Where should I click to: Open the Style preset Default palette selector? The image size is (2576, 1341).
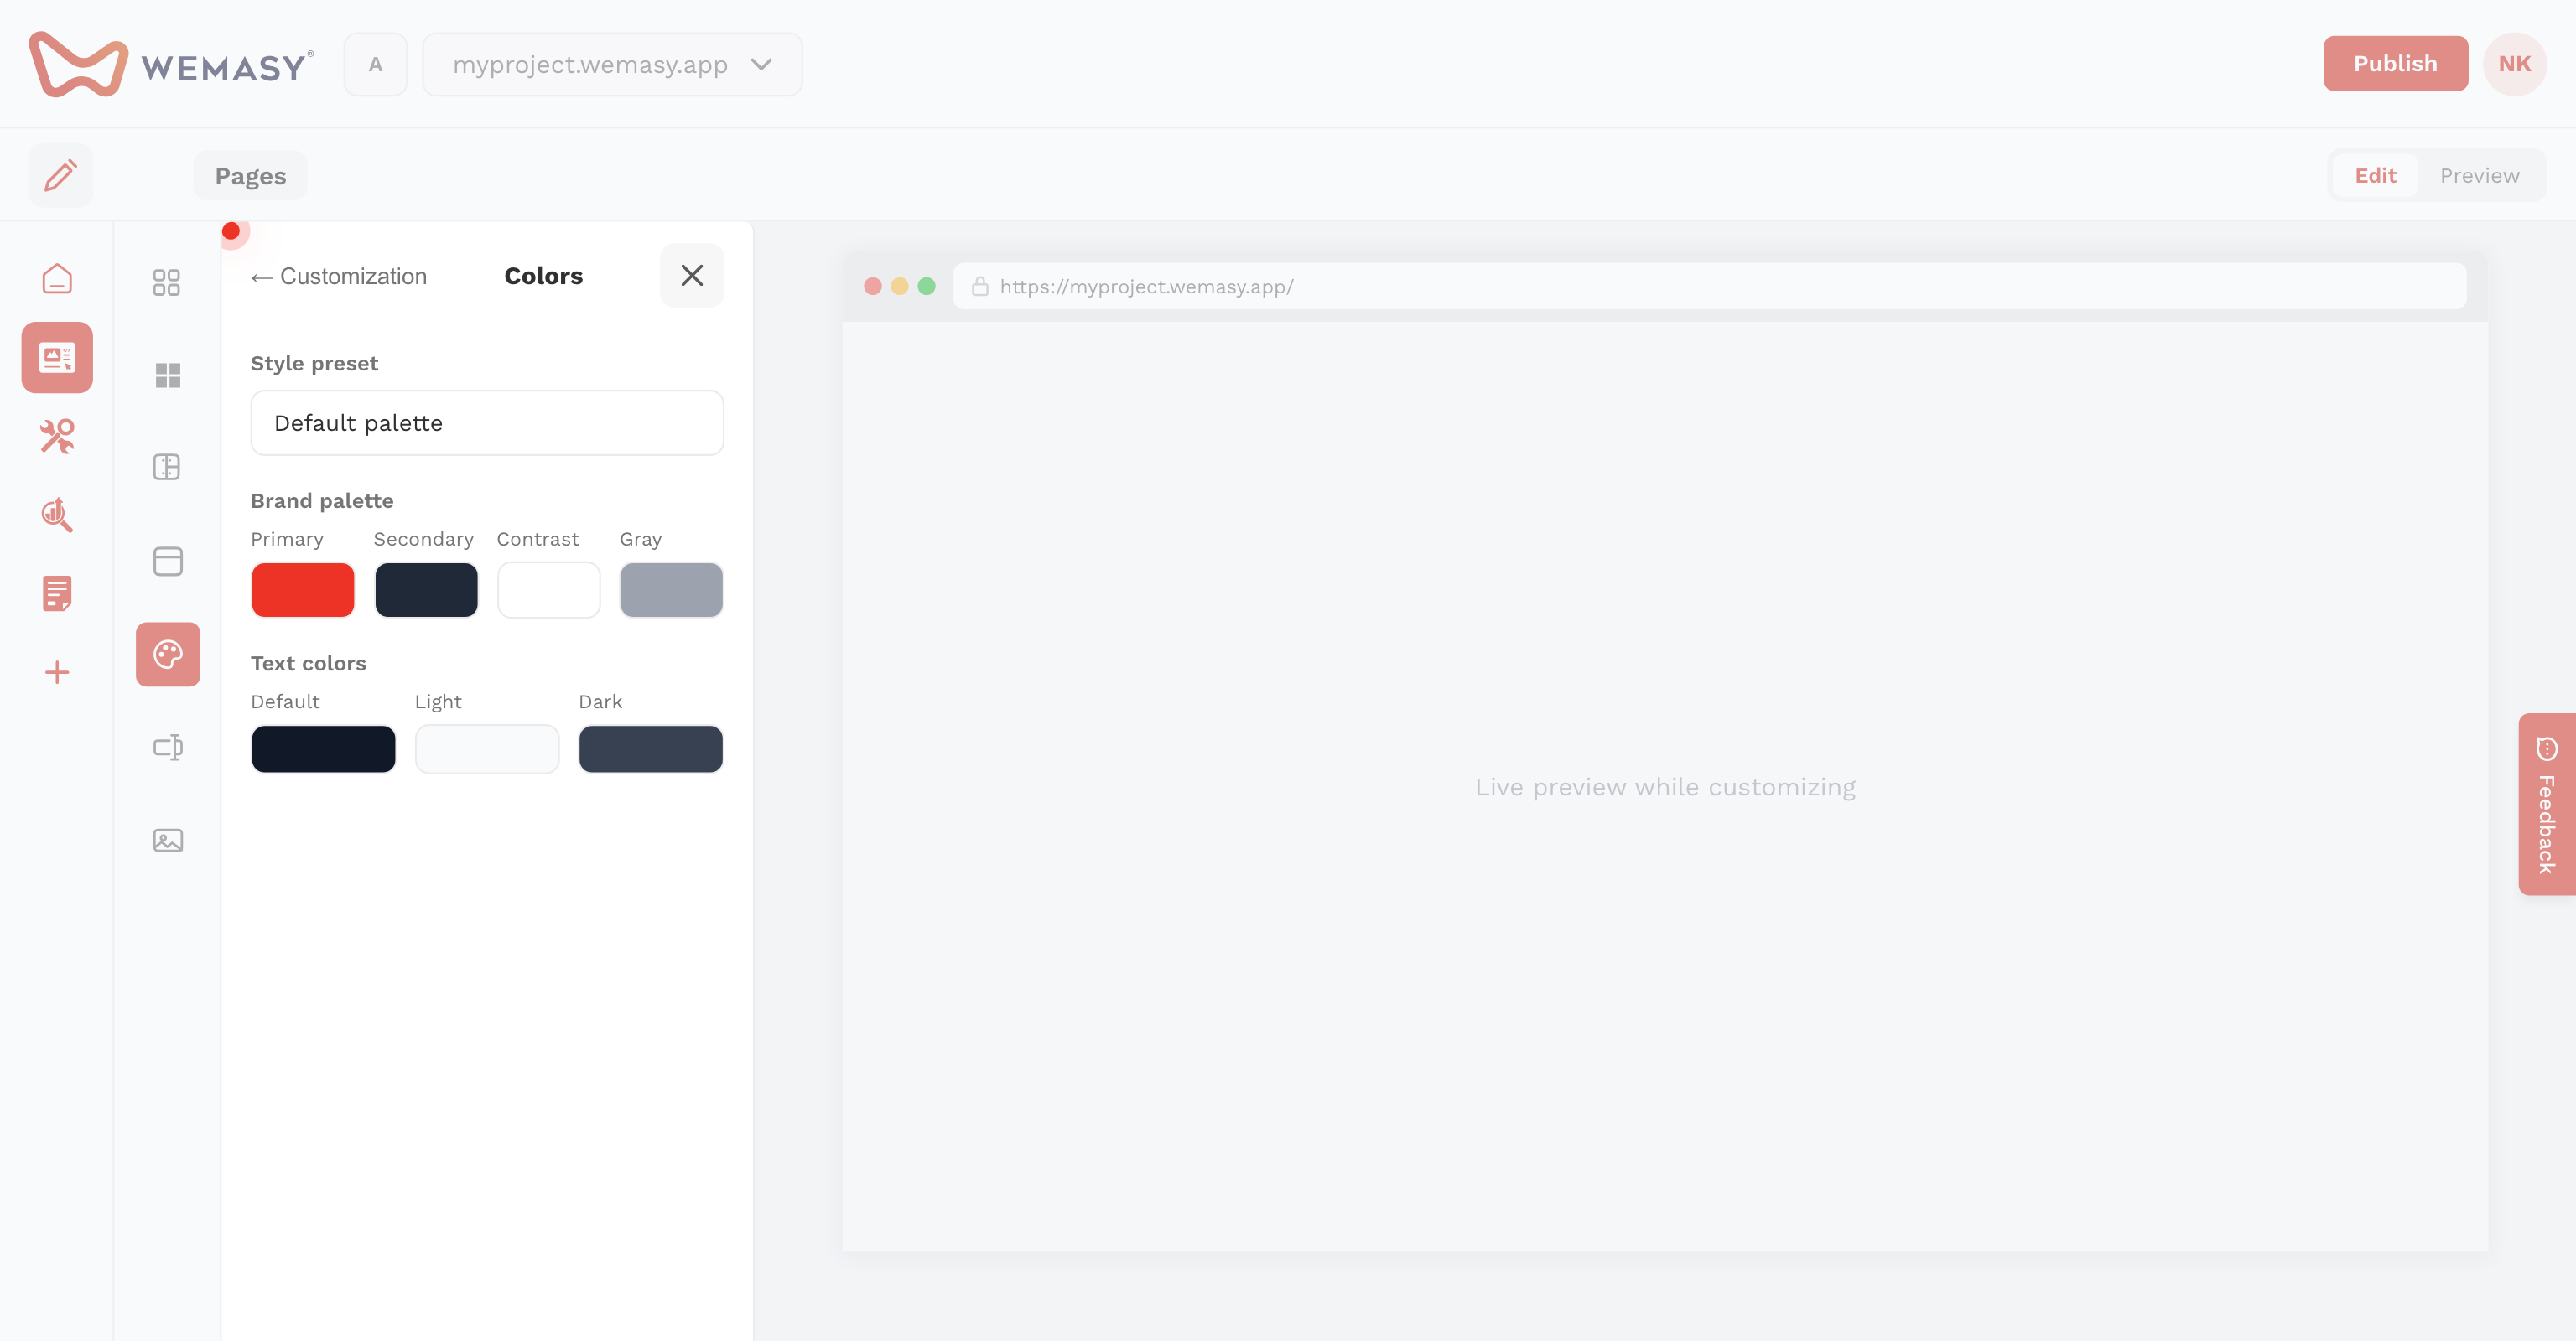487,422
